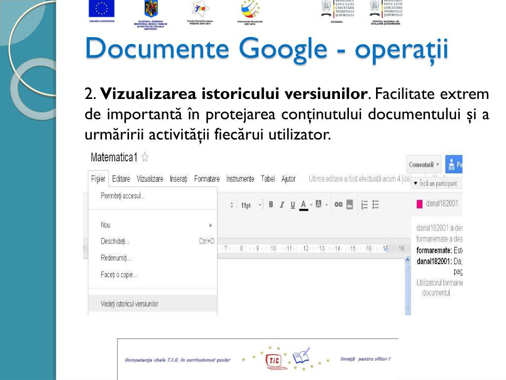The height and width of the screenshot is (380, 506).
Task: Open the text color dropdown arrow
Action: (x=311, y=204)
